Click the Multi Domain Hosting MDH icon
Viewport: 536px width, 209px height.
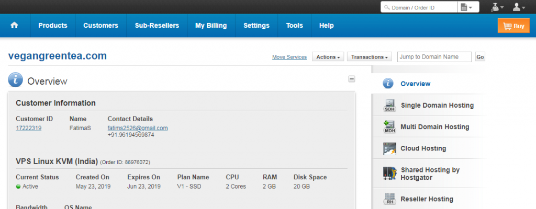point(389,127)
